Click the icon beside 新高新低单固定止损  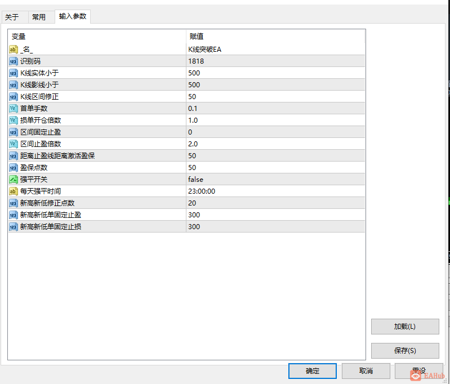[x=13, y=227]
